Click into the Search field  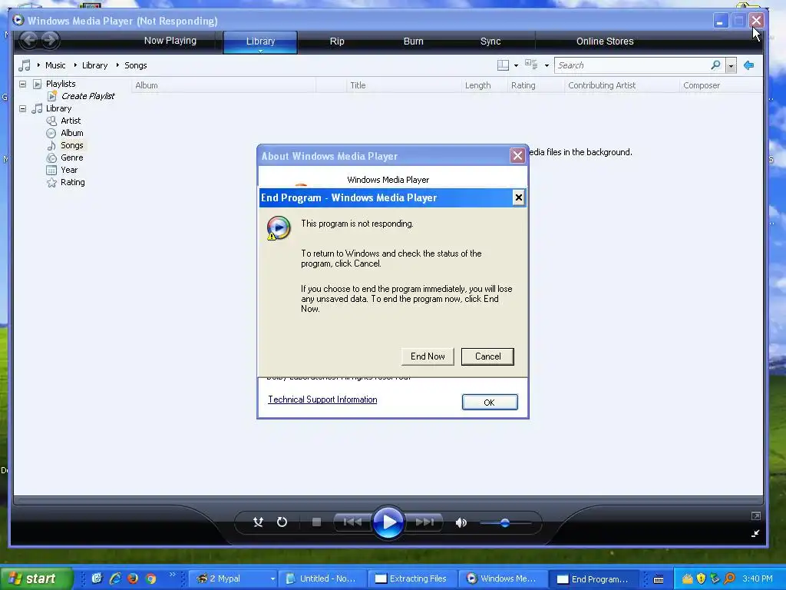click(632, 65)
